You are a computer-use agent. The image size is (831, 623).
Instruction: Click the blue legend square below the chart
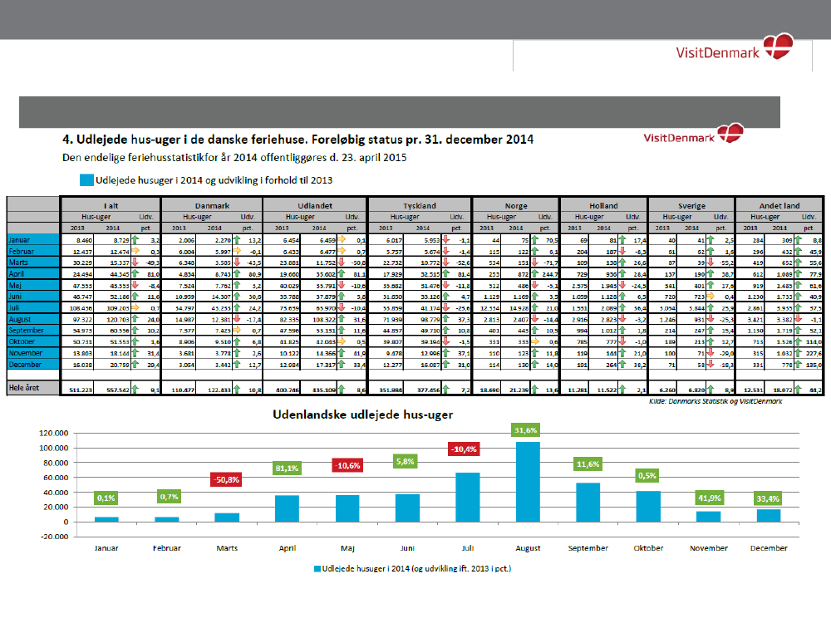pyautogui.click(x=317, y=568)
